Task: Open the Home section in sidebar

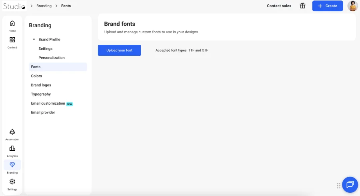Action: [x=12, y=23]
